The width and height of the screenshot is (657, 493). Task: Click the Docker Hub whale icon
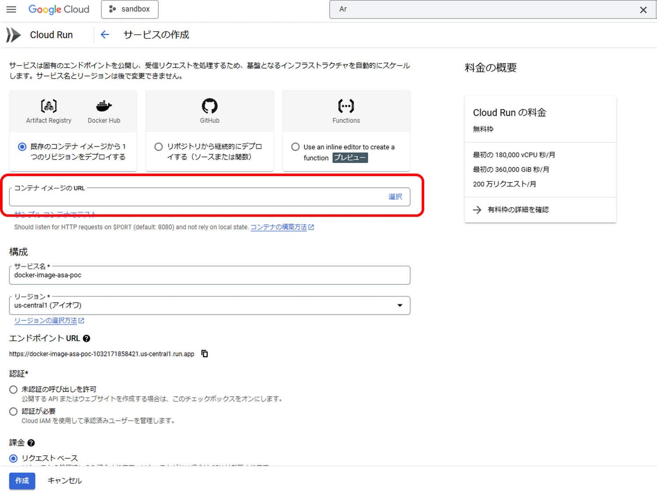[x=104, y=106]
